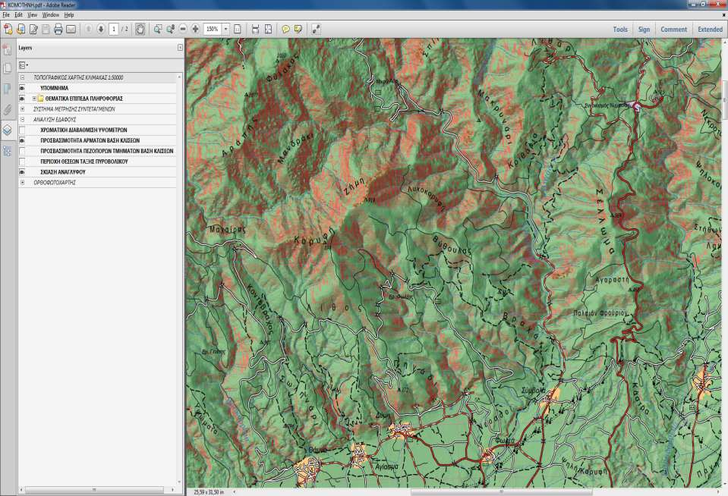Image resolution: width=728 pixels, height=496 pixels.
Task: Switch to Read Mode with arrows icon
Action: (317, 30)
